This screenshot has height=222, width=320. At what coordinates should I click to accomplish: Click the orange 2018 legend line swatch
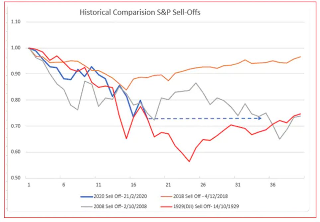[x=166, y=197]
